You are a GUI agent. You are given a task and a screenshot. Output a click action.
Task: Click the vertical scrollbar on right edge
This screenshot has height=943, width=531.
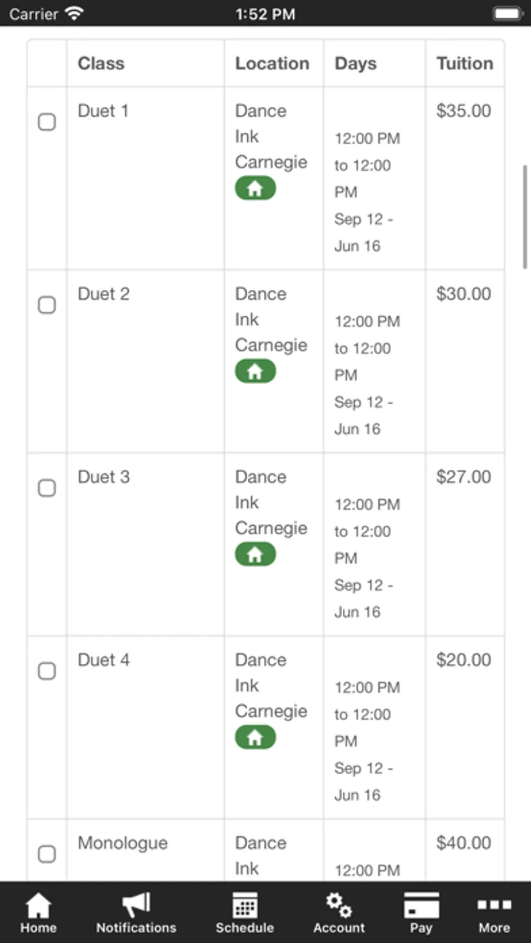525,217
